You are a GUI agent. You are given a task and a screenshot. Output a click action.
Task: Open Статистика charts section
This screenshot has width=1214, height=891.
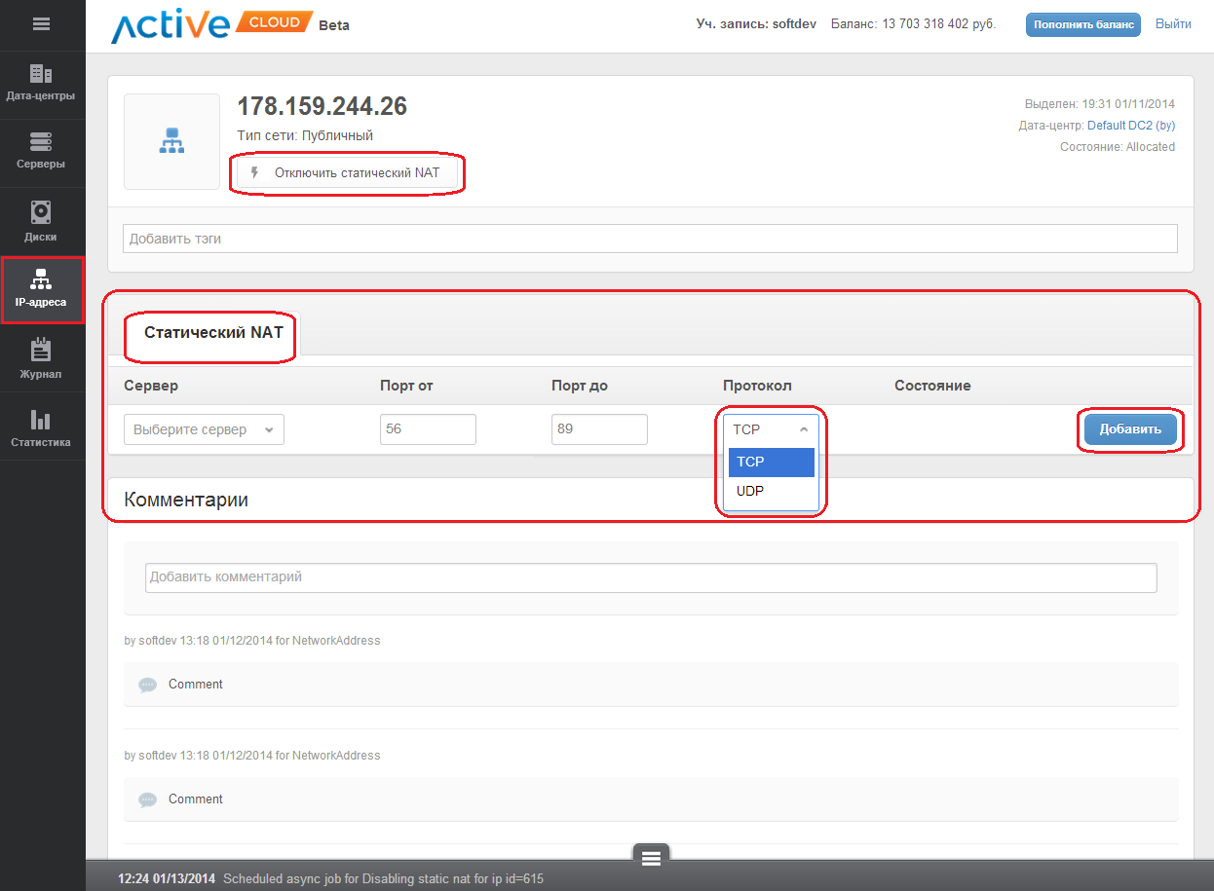click(x=41, y=428)
